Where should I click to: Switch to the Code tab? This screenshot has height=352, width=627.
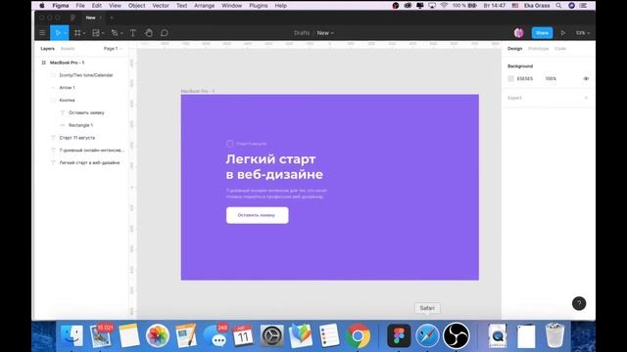(x=560, y=49)
